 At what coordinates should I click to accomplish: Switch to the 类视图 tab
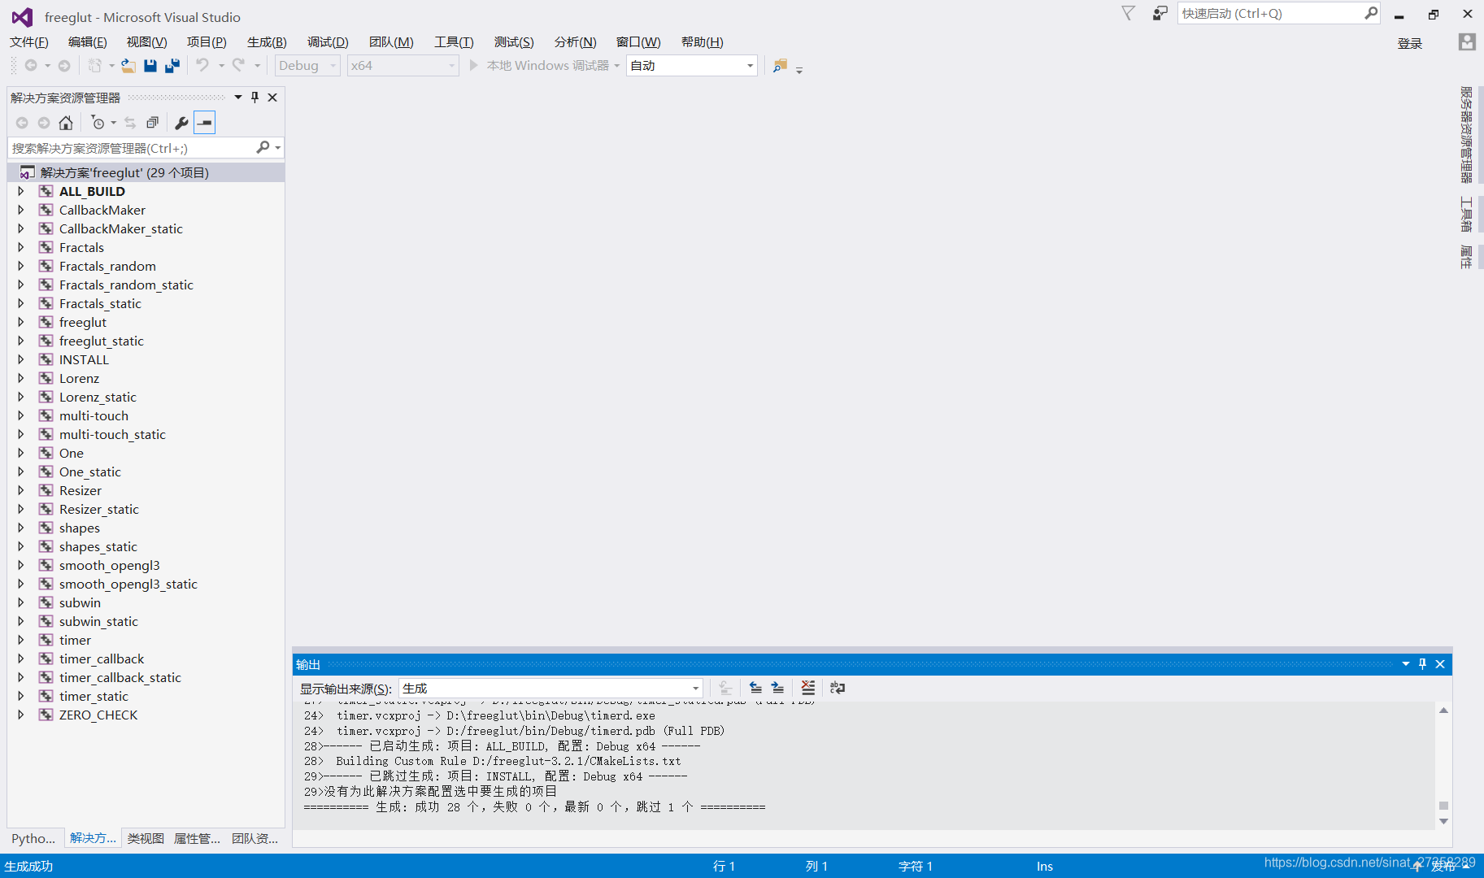point(146,838)
